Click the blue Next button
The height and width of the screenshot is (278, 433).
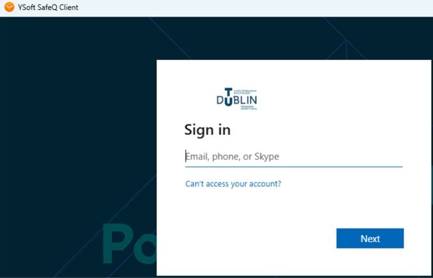(370, 238)
